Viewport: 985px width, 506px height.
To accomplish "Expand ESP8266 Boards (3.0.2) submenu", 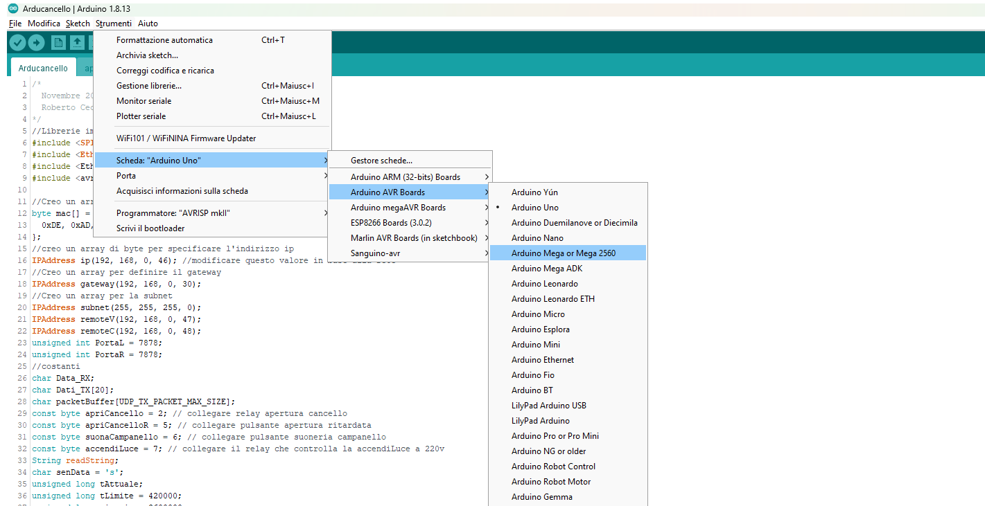I will (410, 223).
